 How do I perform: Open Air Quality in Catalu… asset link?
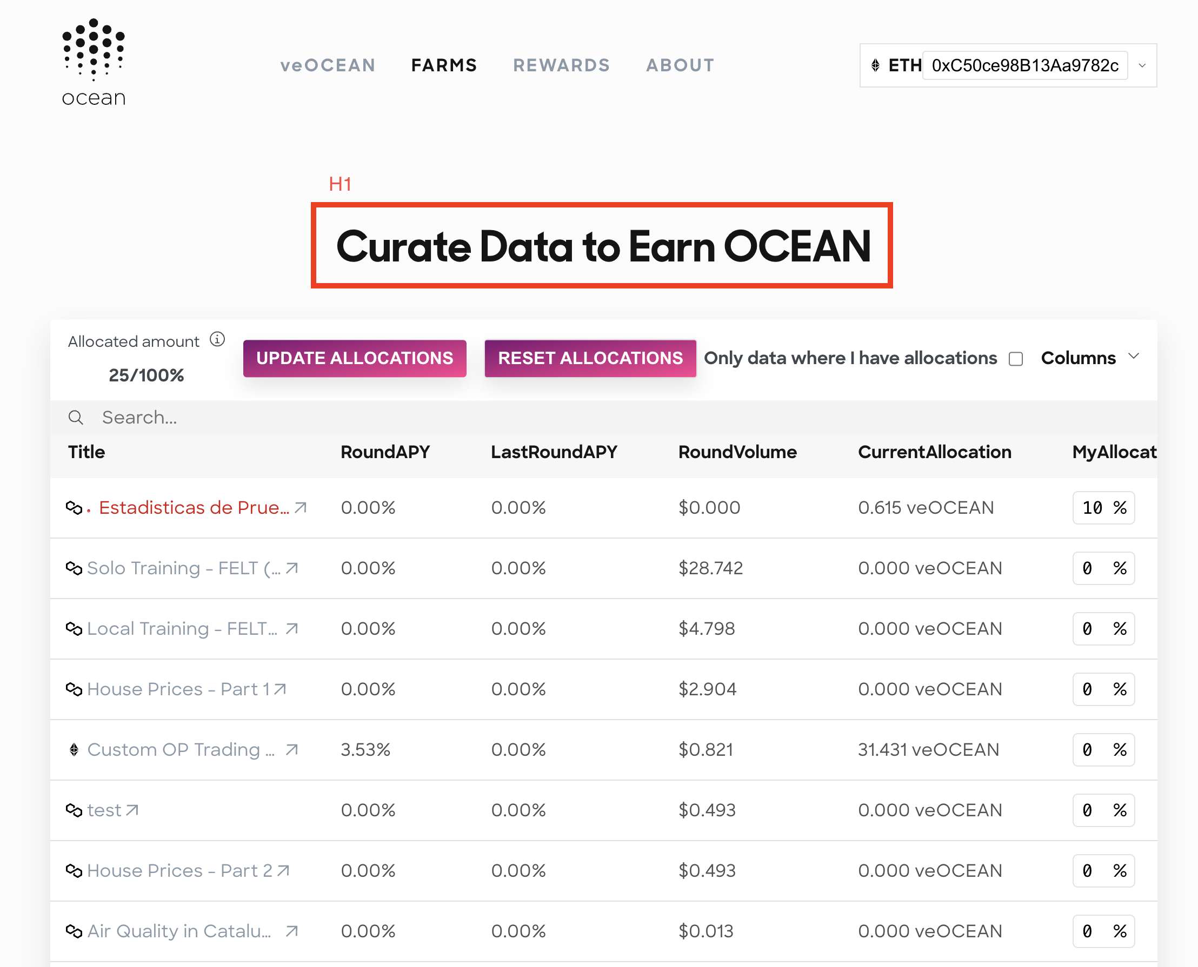tap(179, 931)
